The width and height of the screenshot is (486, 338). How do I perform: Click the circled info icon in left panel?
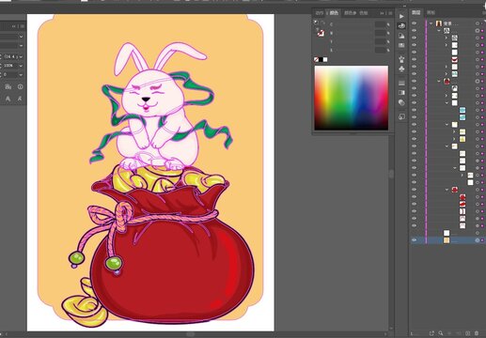[21, 87]
